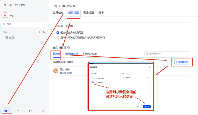Add a new page with the plus icon

pyautogui.click(x=40, y=32)
